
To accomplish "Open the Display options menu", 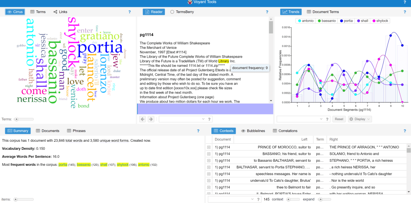I will click(x=360, y=119).
